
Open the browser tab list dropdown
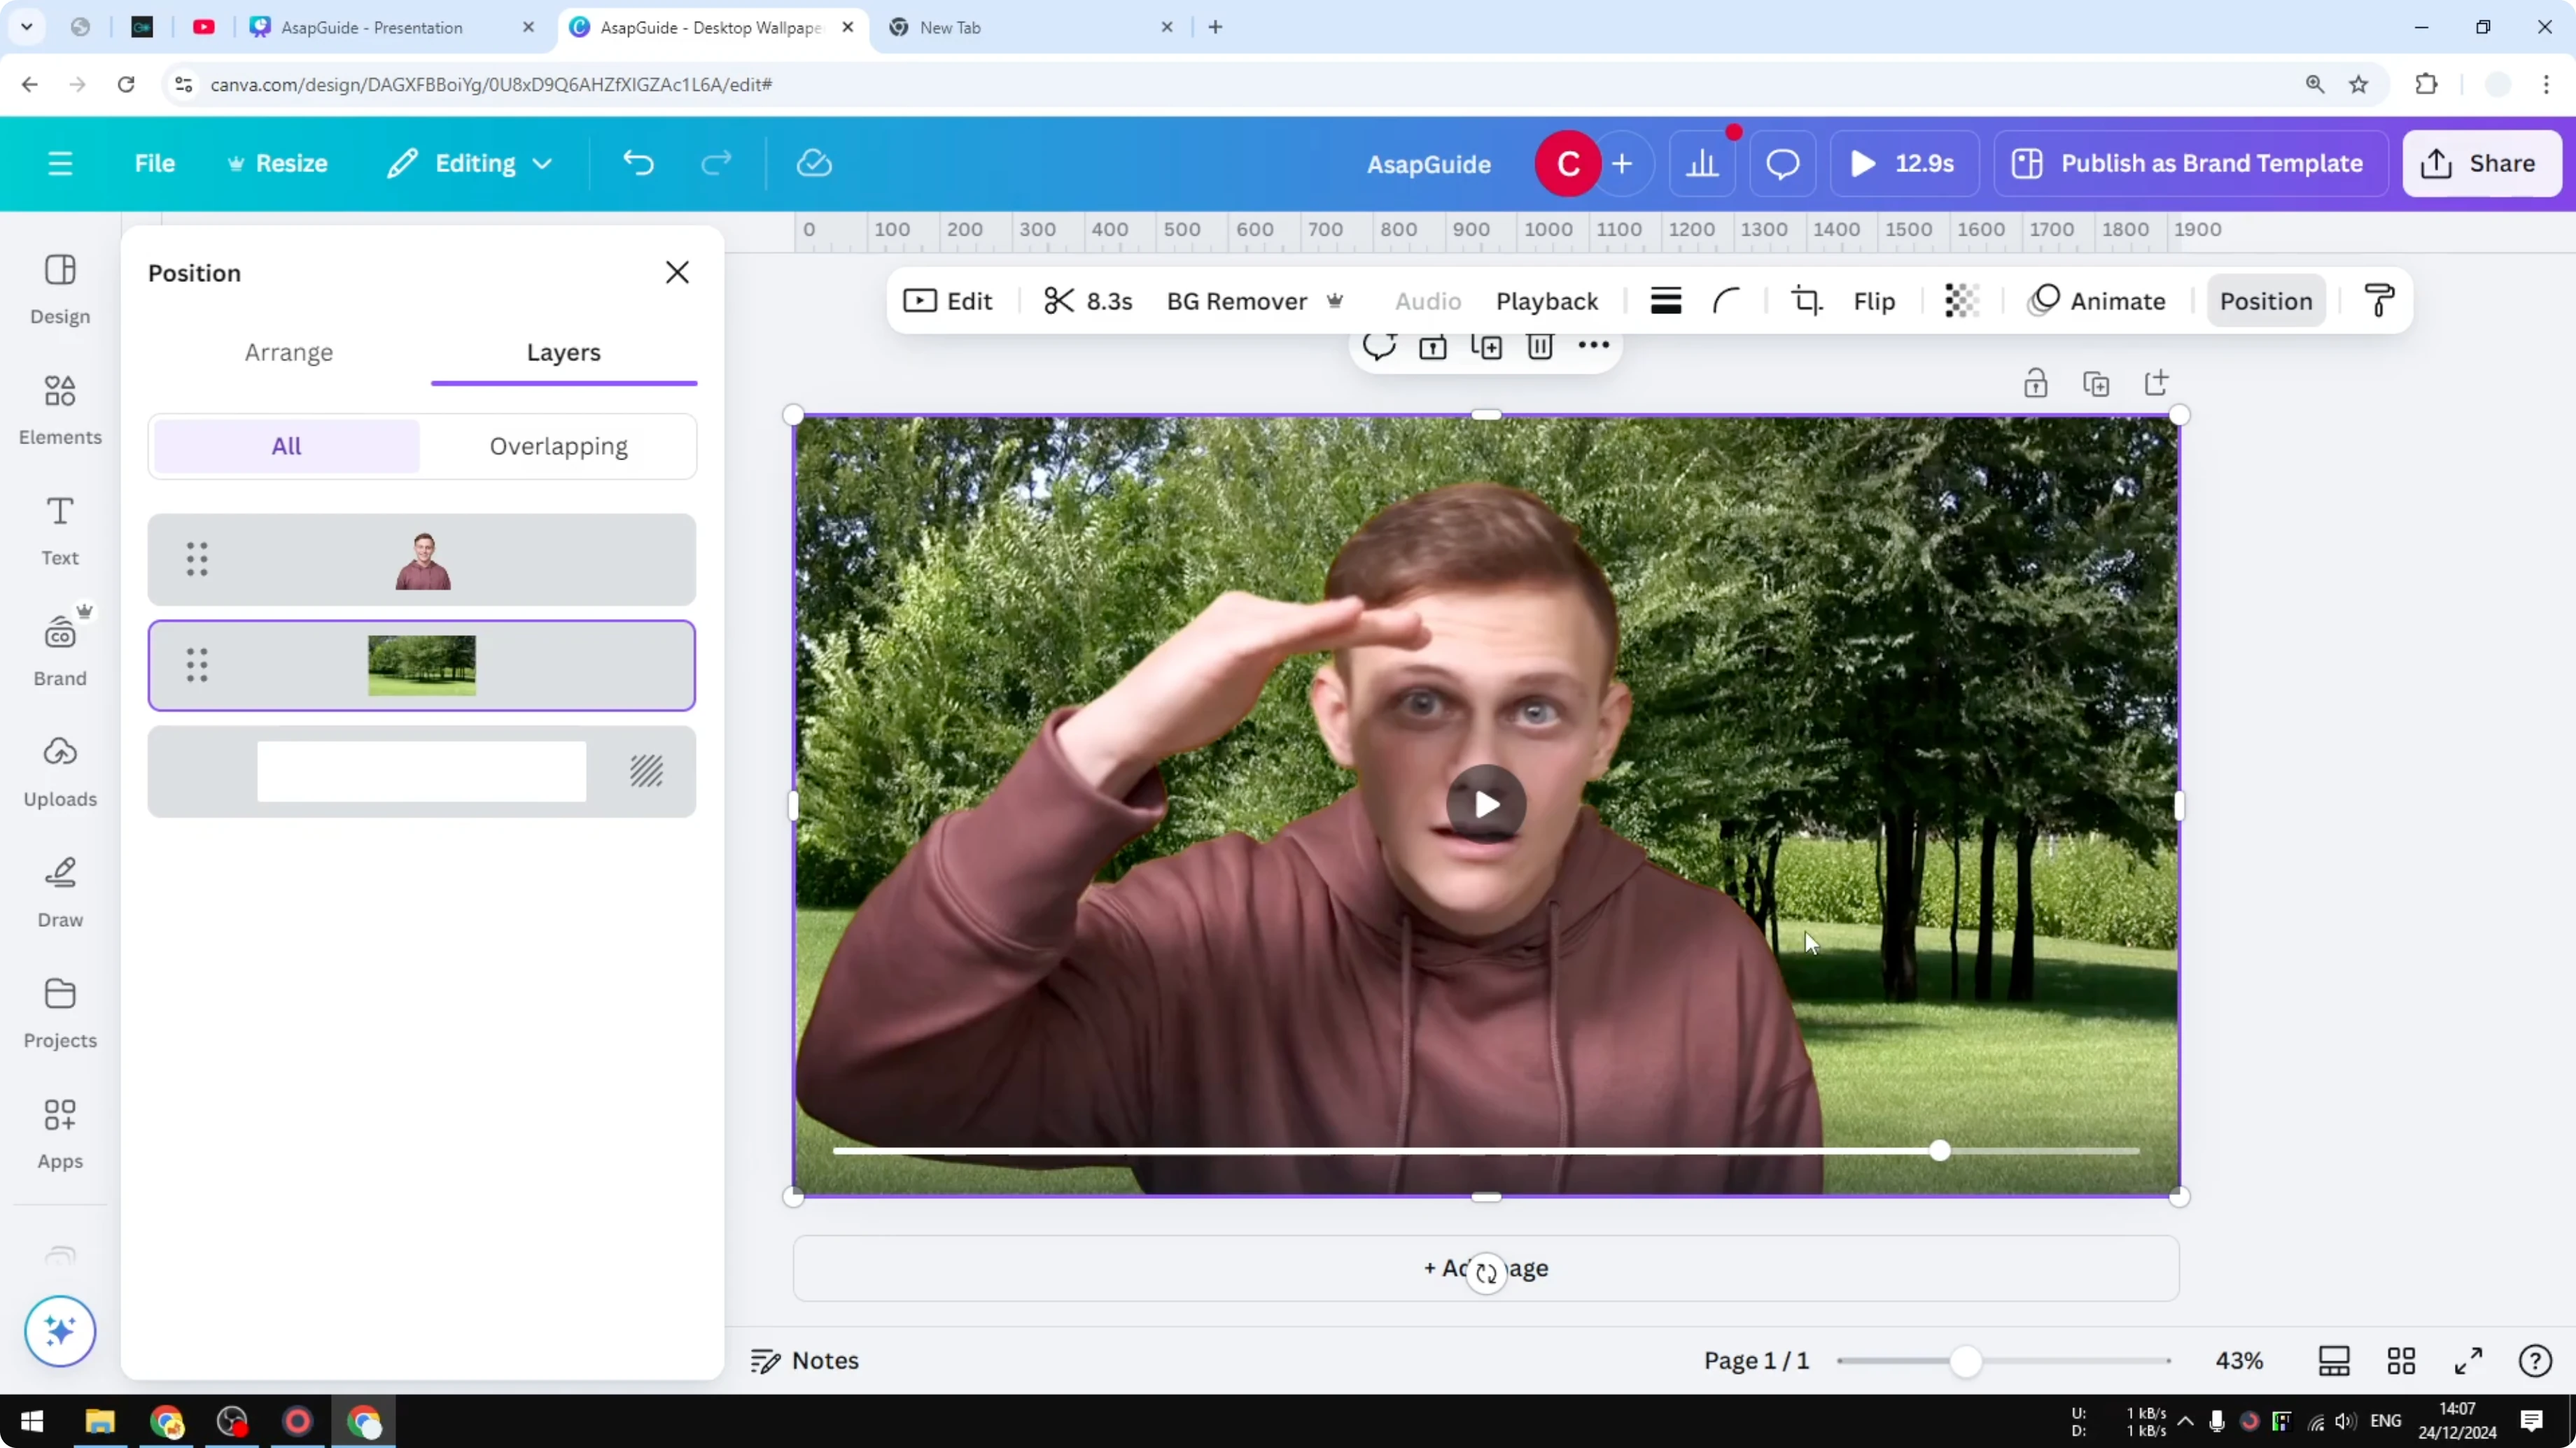(27, 27)
